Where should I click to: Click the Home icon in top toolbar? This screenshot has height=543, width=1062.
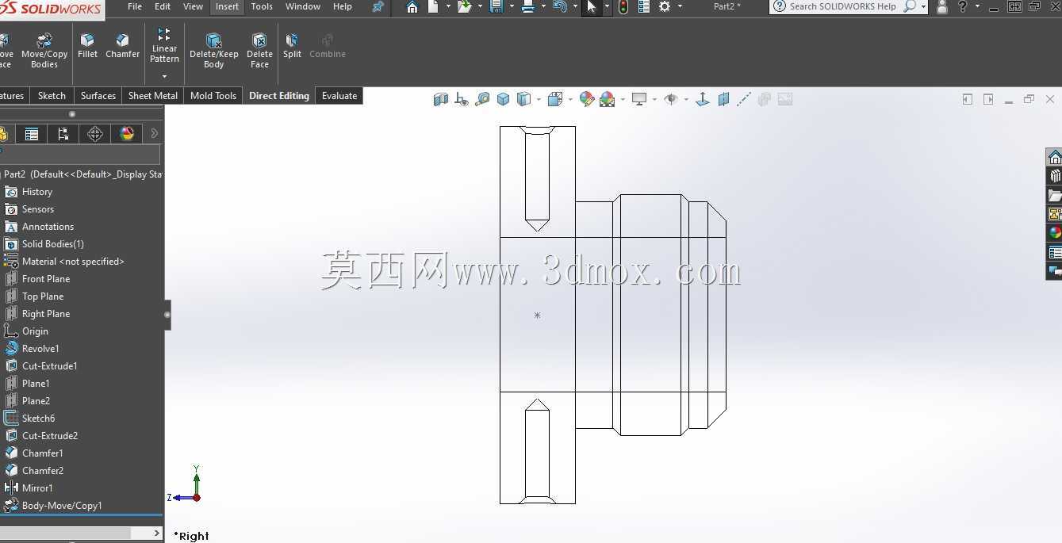click(x=412, y=7)
